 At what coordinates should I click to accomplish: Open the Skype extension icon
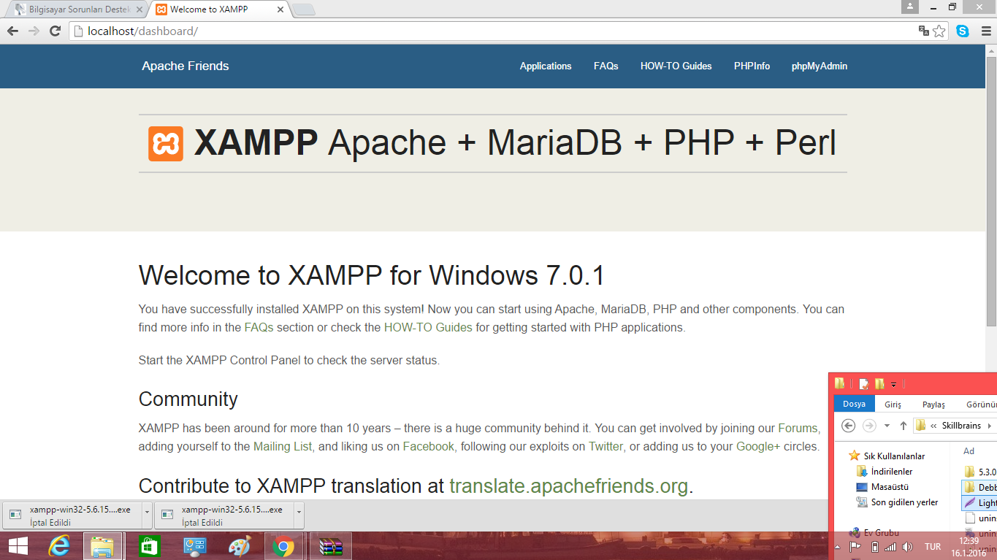[x=963, y=31]
